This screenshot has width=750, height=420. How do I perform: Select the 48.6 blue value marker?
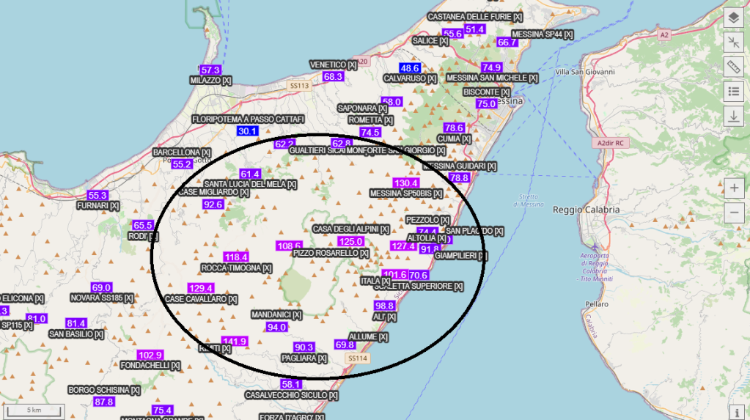click(x=410, y=68)
